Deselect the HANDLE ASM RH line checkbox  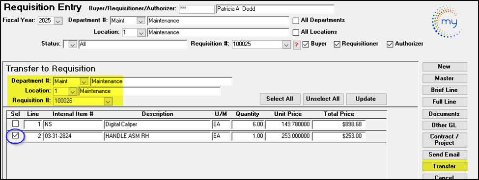15,136
